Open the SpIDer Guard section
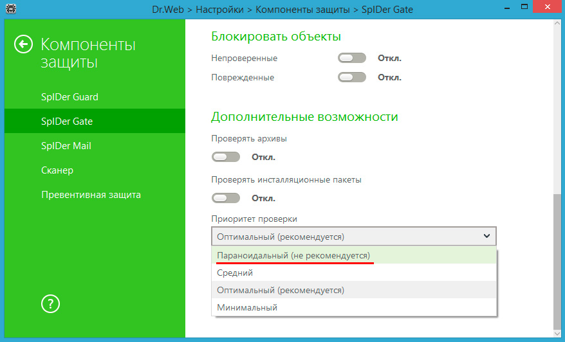 pyautogui.click(x=95, y=97)
